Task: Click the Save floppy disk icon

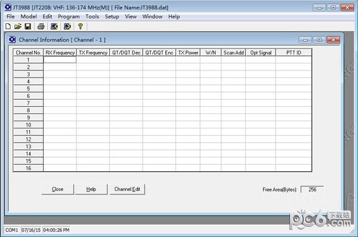Action: [28, 26]
